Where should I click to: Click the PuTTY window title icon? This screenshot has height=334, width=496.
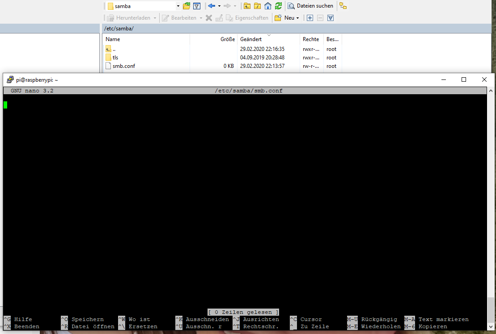10,79
